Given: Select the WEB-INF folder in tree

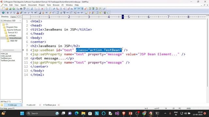Looking at the screenshot, I should tap(14, 41).
